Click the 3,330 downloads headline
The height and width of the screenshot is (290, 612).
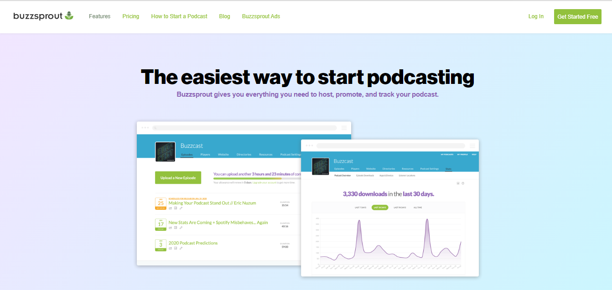click(x=388, y=194)
